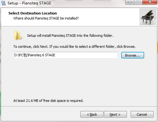The height and width of the screenshot is (122, 158).
Task: Click the 'Where should Pianoteq STAGE be installed?' text
Action: 46,18
